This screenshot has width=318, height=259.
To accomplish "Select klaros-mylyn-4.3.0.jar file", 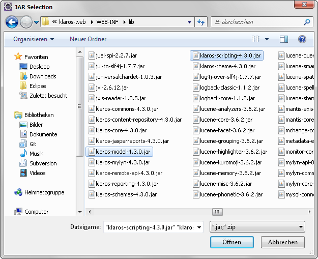I will pos(120,162).
